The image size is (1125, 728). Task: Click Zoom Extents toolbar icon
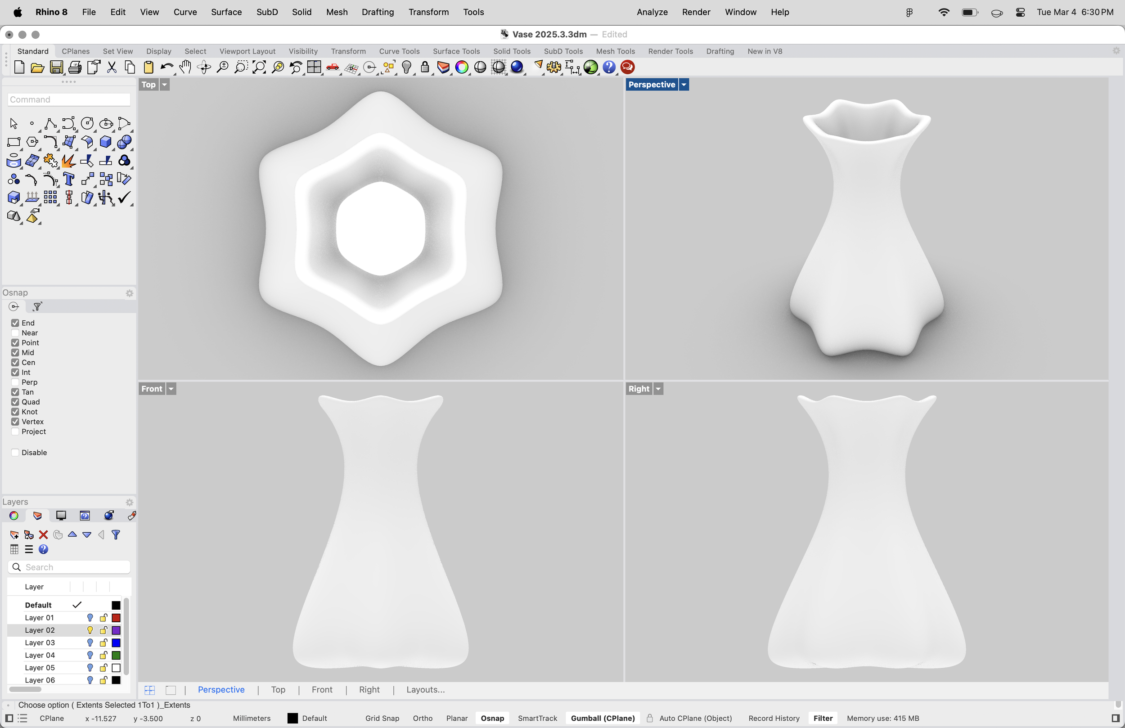pos(259,67)
